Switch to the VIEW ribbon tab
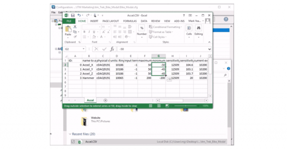The height and width of the screenshot is (150, 287). tap(167, 21)
